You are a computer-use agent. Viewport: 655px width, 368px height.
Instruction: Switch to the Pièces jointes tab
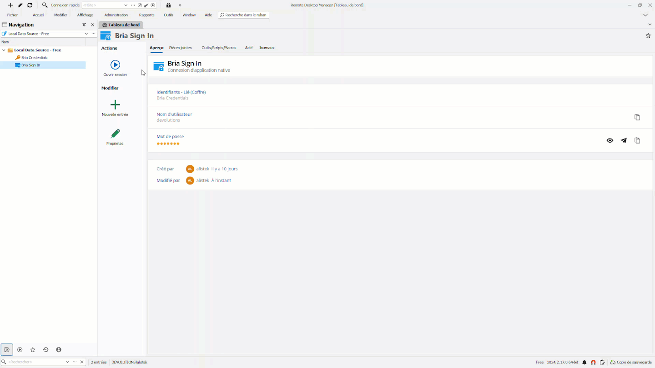click(180, 48)
